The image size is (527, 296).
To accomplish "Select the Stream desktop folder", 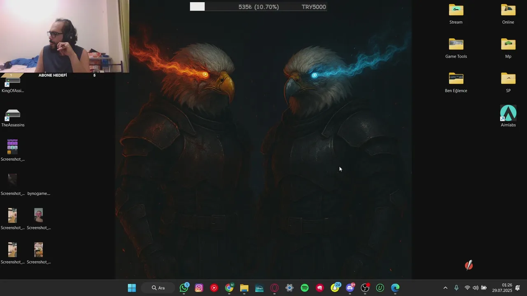I will click(x=456, y=14).
